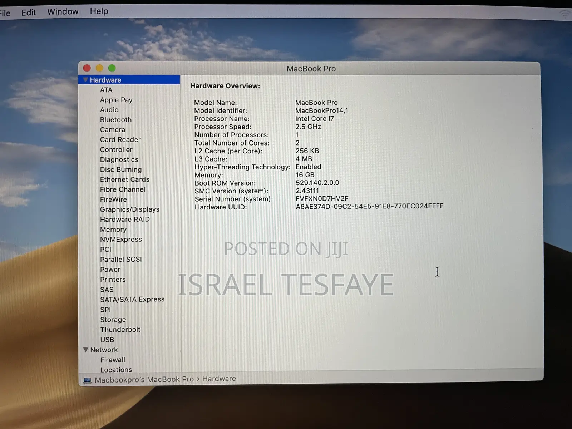The width and height of the screenshot is (572, 429).
Task: Click the SMC version 2.43f11
Action: tap(307, 191)
